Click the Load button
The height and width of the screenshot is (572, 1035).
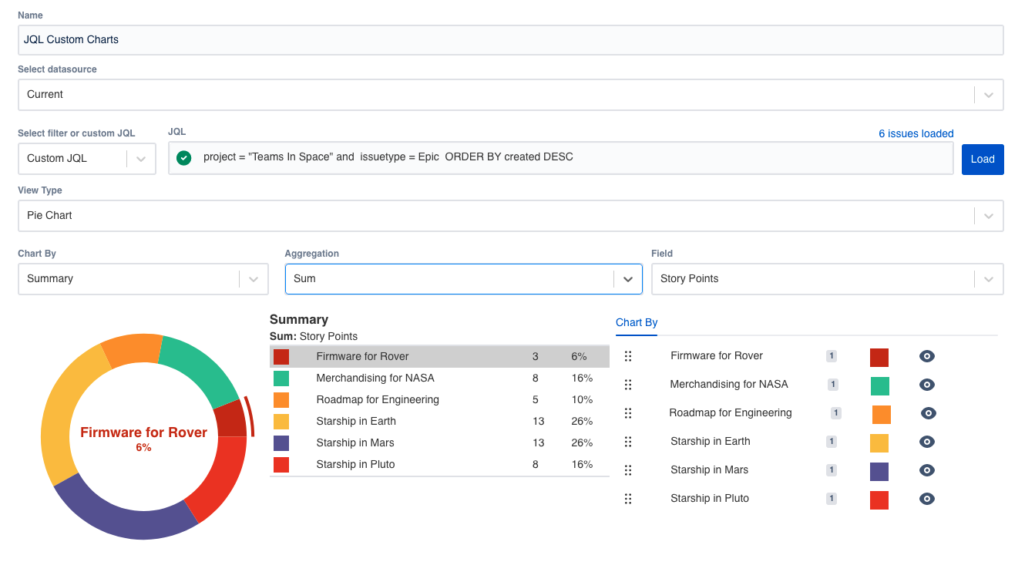coord(982,159)
